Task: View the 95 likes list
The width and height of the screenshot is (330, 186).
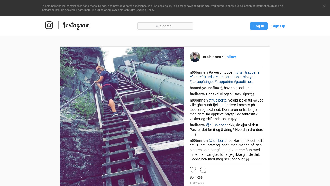Action: pos(196,177)
